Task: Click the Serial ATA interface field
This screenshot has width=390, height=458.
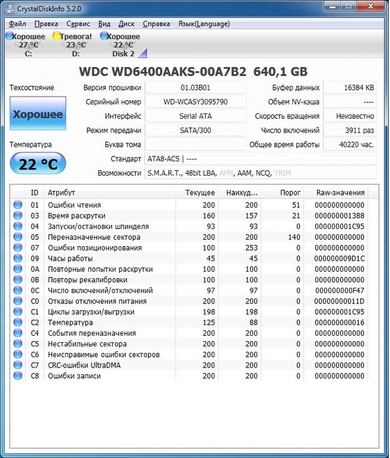Action: [x=195, y=116]
